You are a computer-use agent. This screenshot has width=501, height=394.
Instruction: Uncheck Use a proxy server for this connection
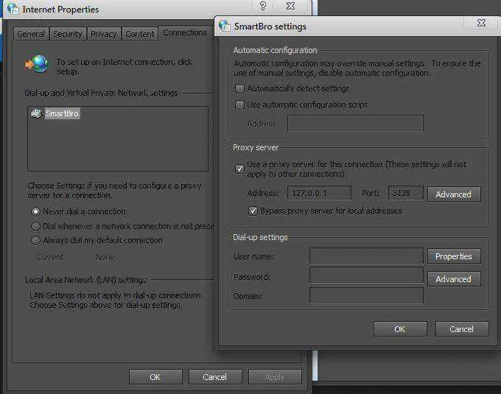(239, 169)
